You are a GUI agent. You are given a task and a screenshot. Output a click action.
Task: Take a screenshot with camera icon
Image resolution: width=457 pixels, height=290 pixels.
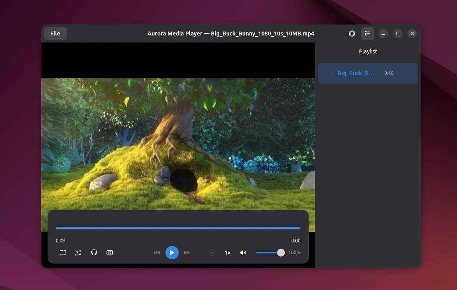tap(110, 253)
